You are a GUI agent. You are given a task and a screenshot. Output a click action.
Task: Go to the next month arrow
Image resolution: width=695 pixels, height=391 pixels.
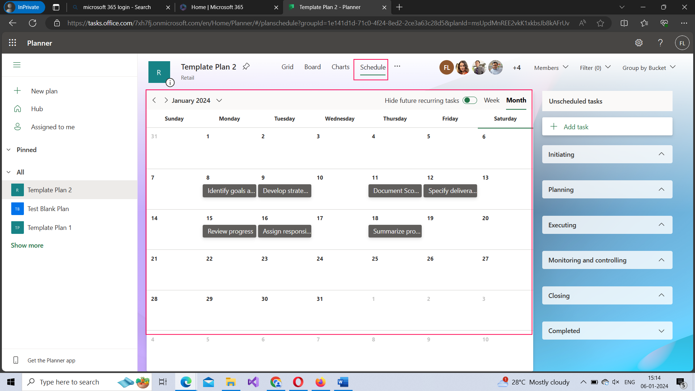click(x=166, y=100)
